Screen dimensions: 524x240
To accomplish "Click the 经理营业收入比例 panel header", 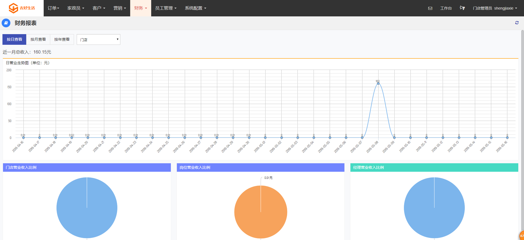I will point(434,167).
